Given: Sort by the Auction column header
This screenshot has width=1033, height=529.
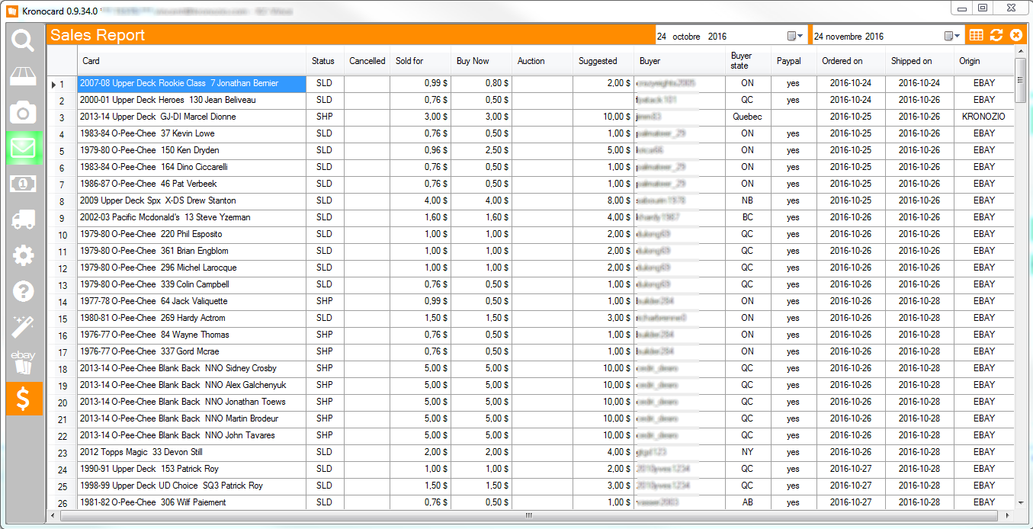Looking at the screenshot, I should (x=543, y=61).
